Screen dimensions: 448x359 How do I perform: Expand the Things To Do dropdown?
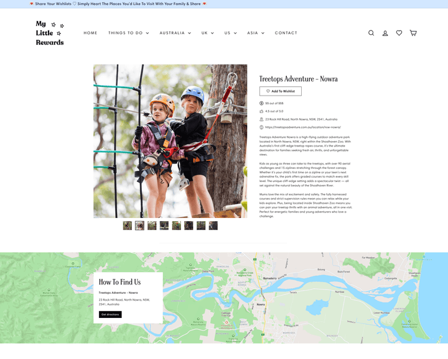tap(129, 33)
